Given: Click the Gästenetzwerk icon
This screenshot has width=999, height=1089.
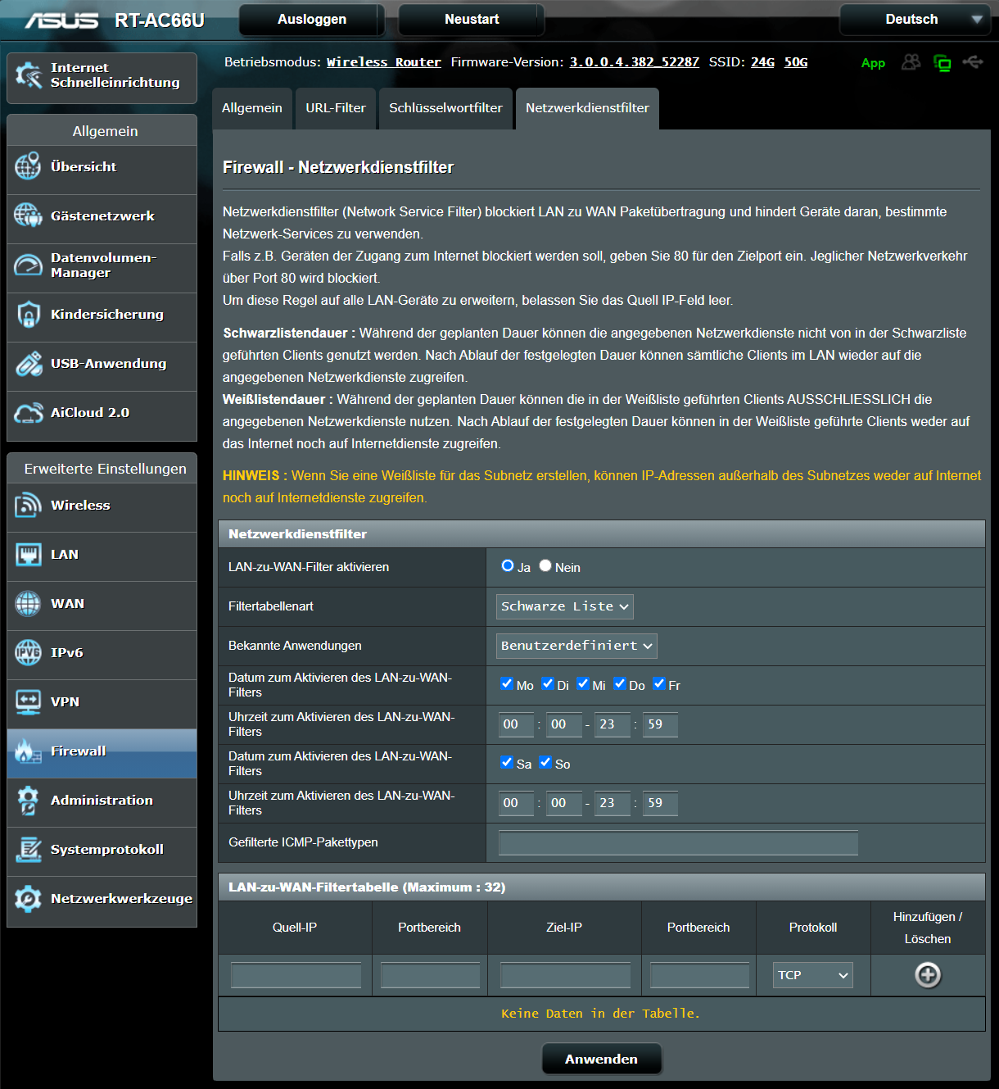Looking at the screenshot, I should tap(28, 216).
